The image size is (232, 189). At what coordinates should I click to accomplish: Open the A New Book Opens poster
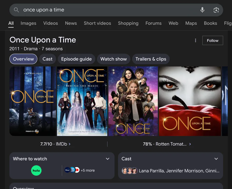pos(33,101)
